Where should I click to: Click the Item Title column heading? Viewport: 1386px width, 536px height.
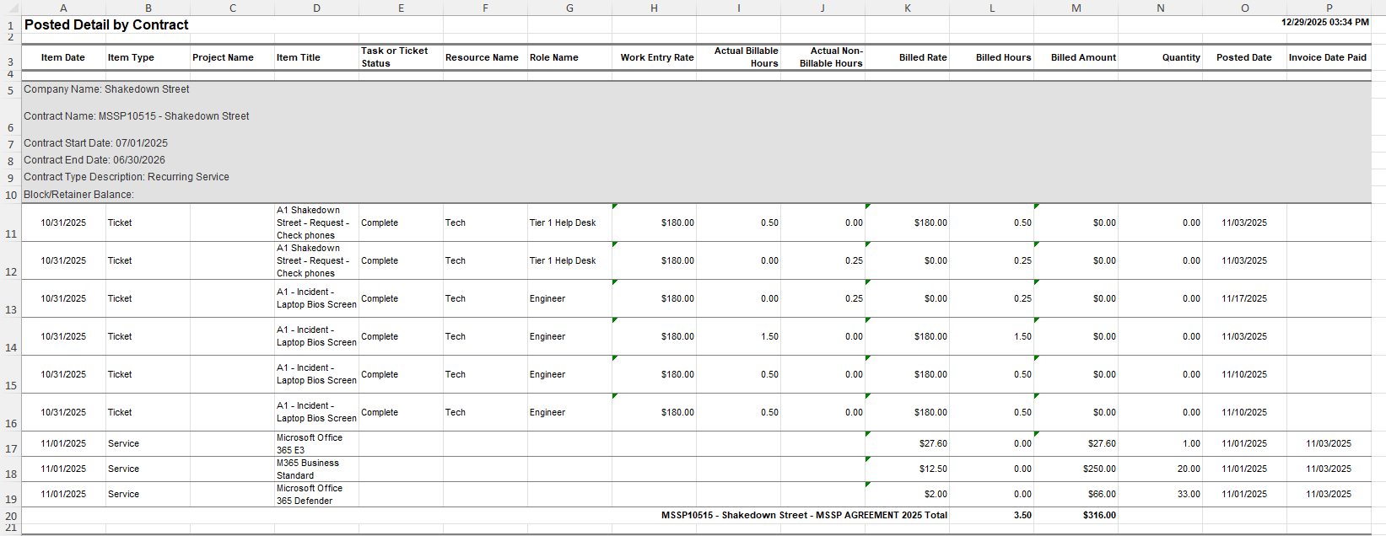click(299, 57)
